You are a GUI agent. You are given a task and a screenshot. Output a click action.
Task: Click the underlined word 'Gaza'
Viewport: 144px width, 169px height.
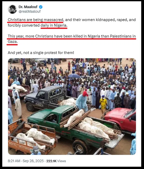click(12, 42)
